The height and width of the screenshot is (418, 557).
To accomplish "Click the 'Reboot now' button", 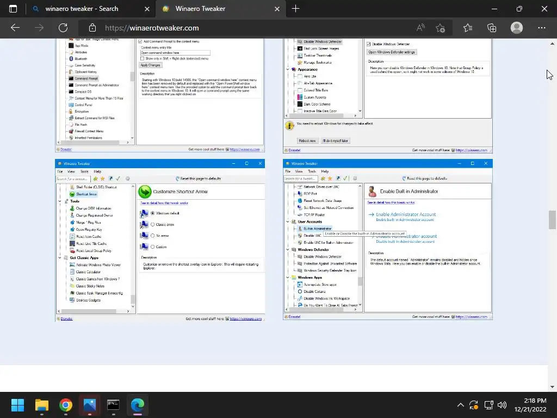I will pyautogui.click(x=307, y=141).
